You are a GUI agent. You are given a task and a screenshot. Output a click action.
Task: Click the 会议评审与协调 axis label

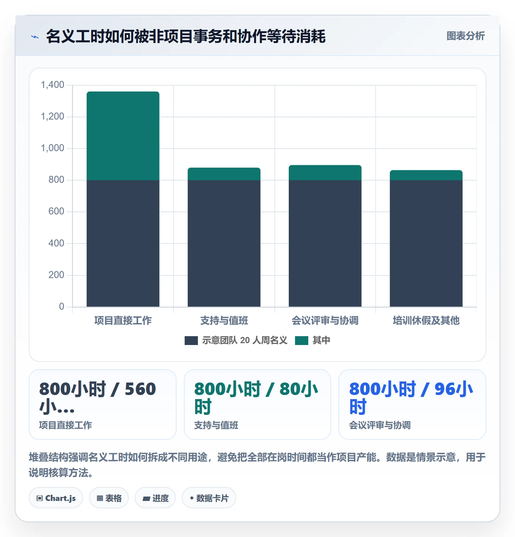tap(325, 321)
